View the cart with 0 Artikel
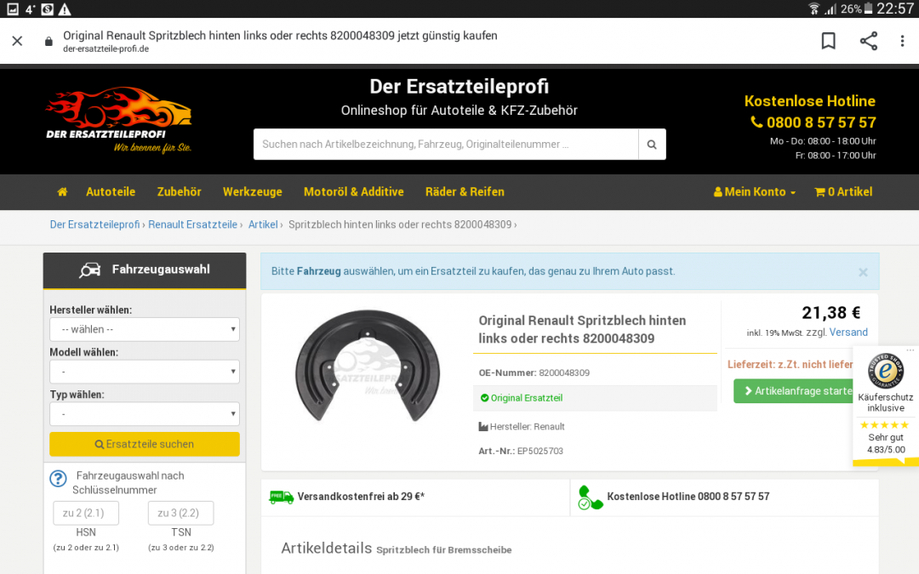Viewport: 919px width, 574px height. pyautogui.click(x=843, y=191)
